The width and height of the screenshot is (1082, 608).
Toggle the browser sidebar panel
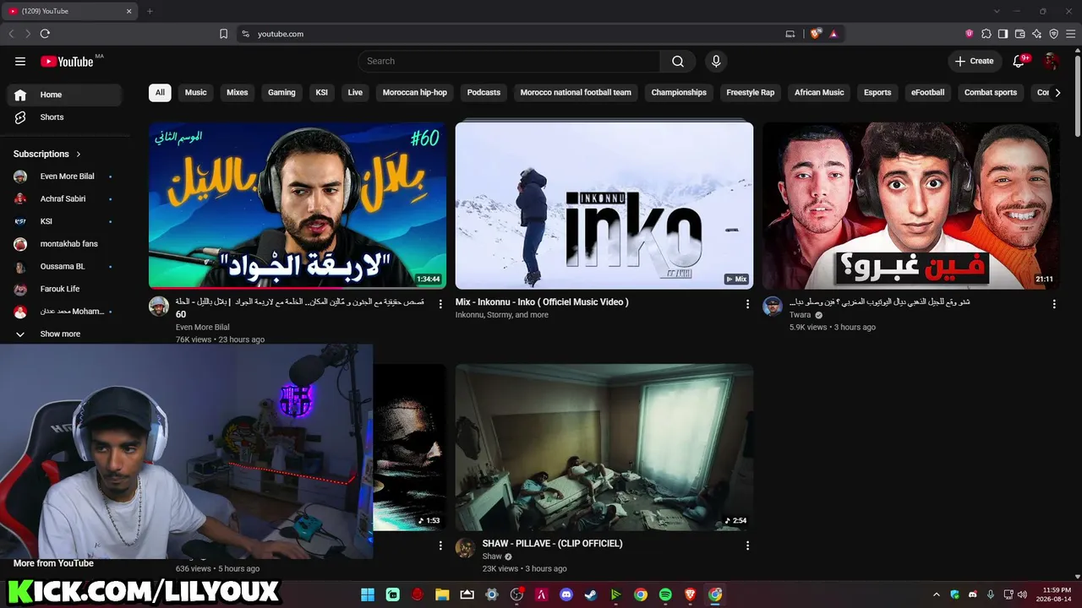pos(1003,34)
